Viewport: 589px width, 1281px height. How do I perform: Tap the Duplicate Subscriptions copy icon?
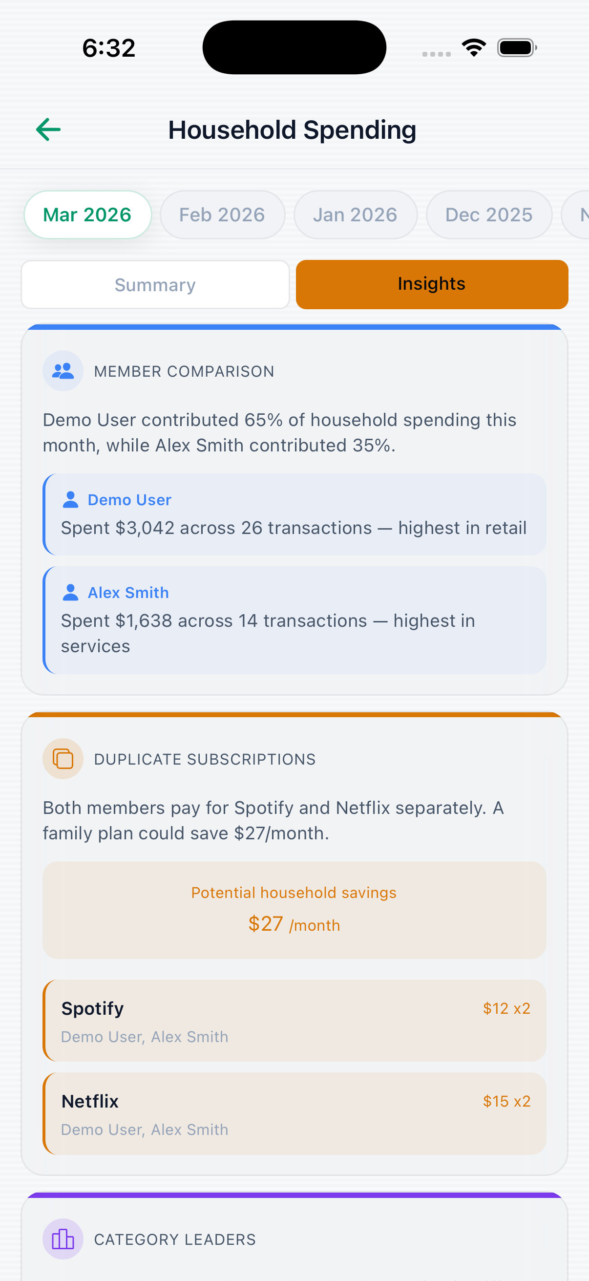[63, 759]
